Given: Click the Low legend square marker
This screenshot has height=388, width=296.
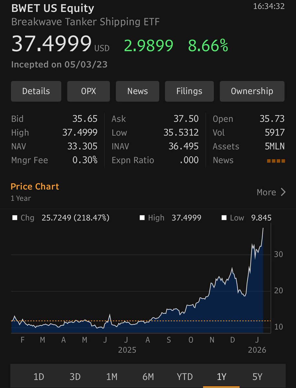Looking at the screenshot, I should tap(224, 218).
